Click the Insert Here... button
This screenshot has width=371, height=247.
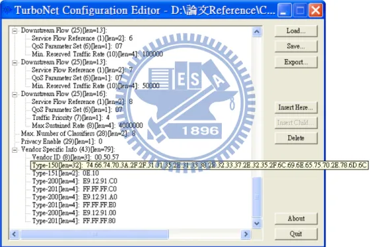(x=296, y=107)
